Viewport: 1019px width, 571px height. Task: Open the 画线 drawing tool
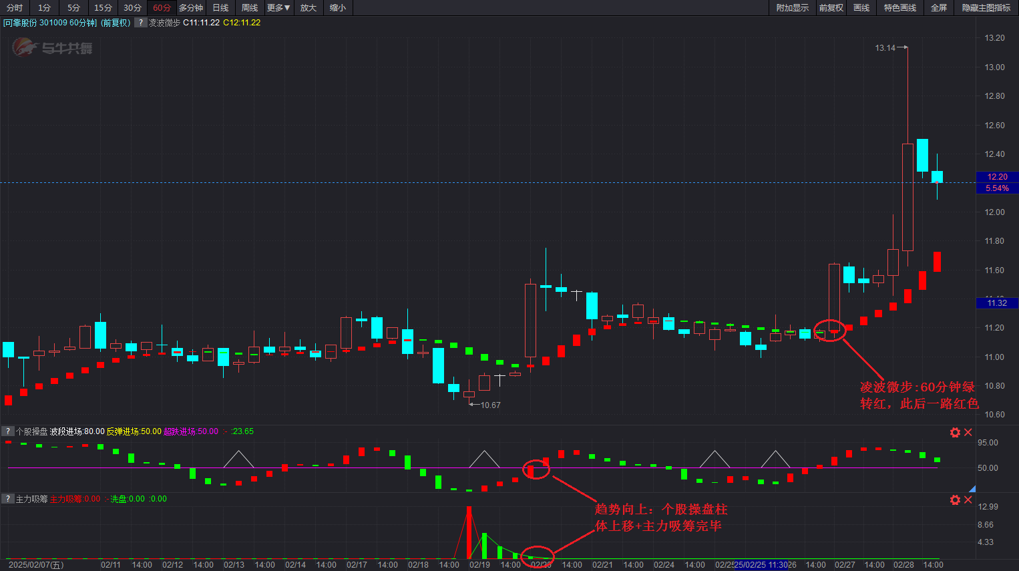coord(861,7)
